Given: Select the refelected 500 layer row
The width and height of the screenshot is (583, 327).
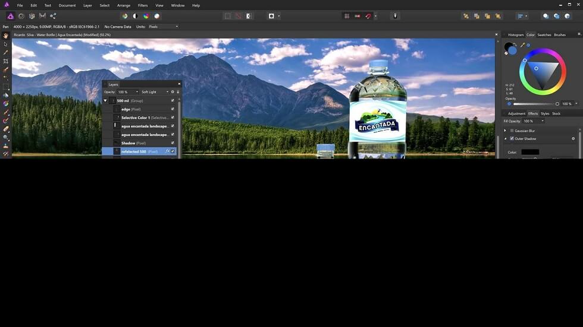Looking at the screenshot, I should 139,151.
